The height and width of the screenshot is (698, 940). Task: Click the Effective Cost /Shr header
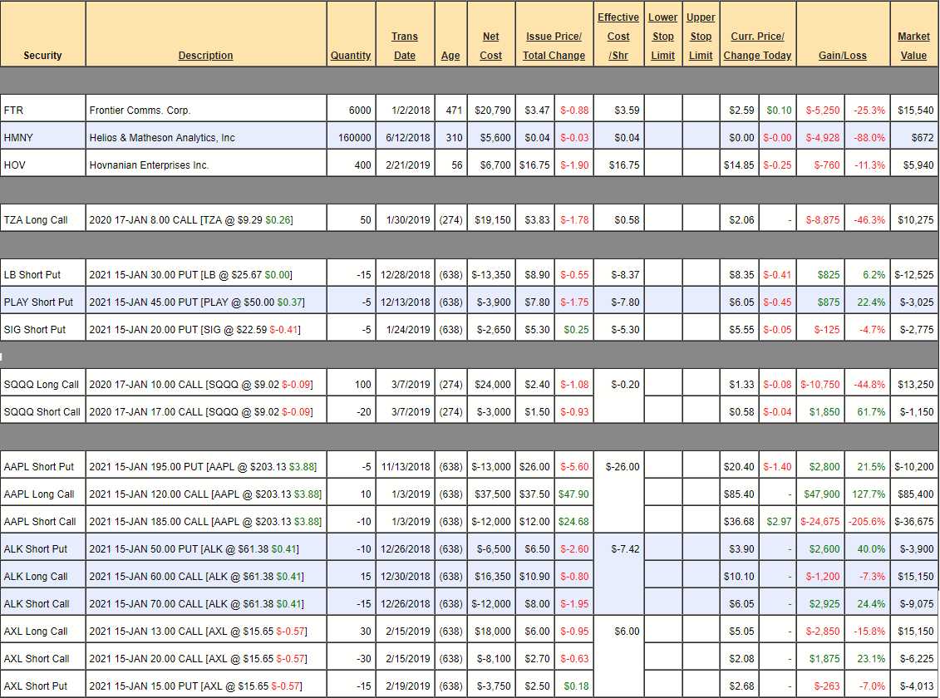(618, 37)
